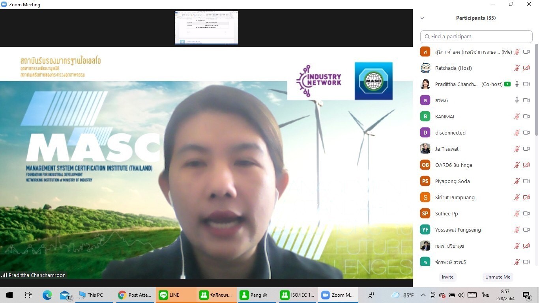The height and width of the screenshot is (303, 539).
Task: Open the taskbar volume control
Action: pyautogui.click(x=461, y=295)
